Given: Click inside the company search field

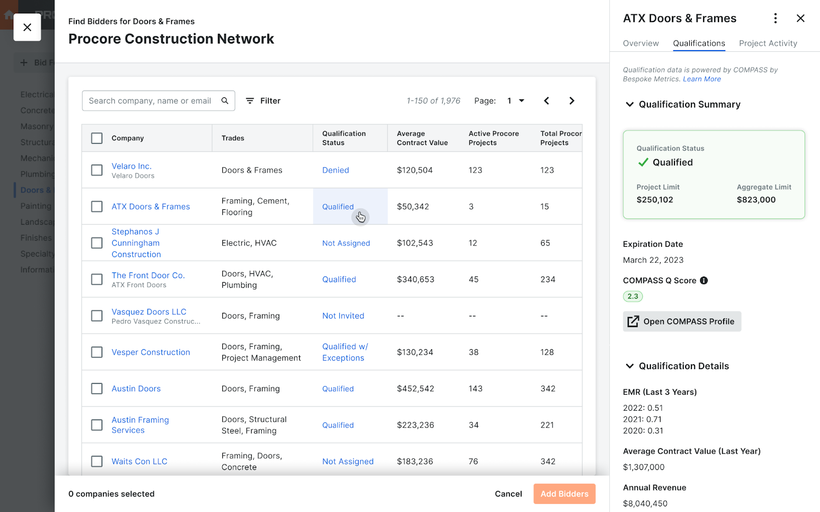Looking at the screenshot, I should coord(149,100).
